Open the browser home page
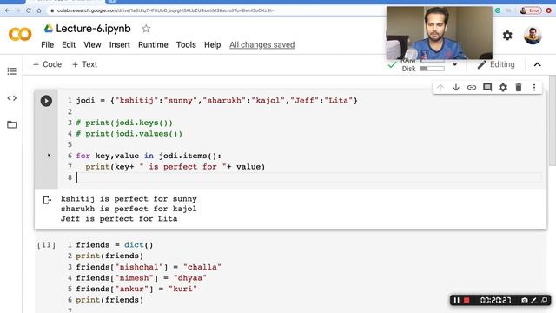556x313 pixels. pyautogui.click(x=39, y=10)
